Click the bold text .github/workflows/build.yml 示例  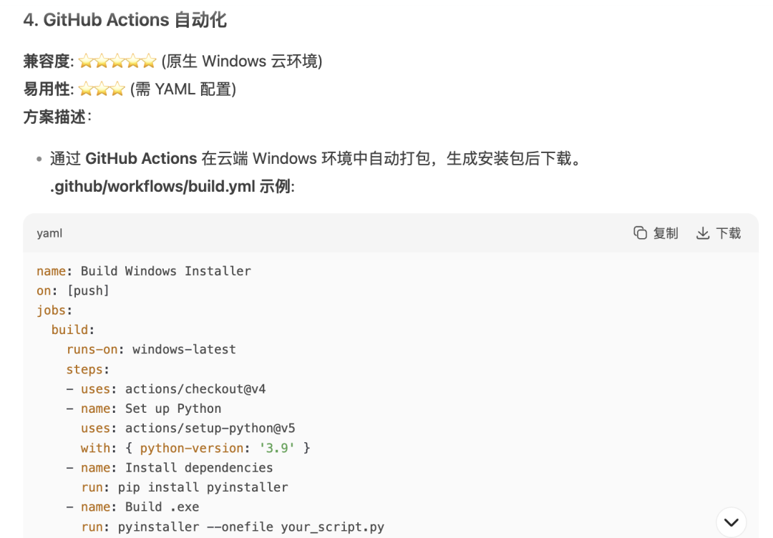[170, 187]
